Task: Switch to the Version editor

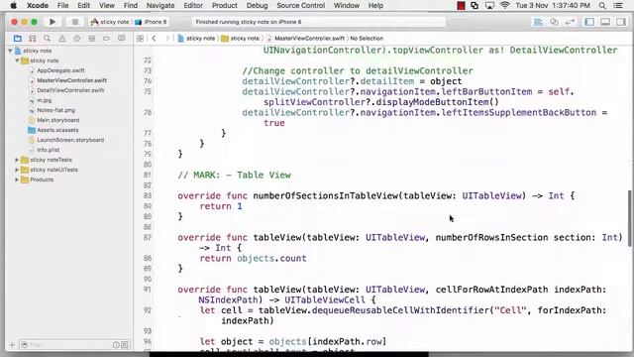Action: coord(570,22)
